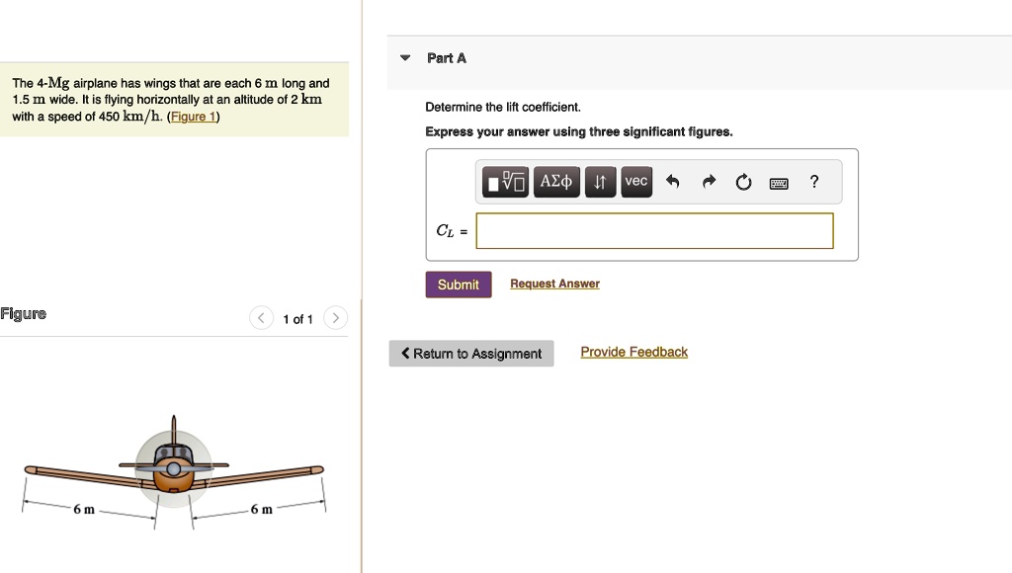Click the Request Answer link
The image size is (1012, 573).
(555, 284)
